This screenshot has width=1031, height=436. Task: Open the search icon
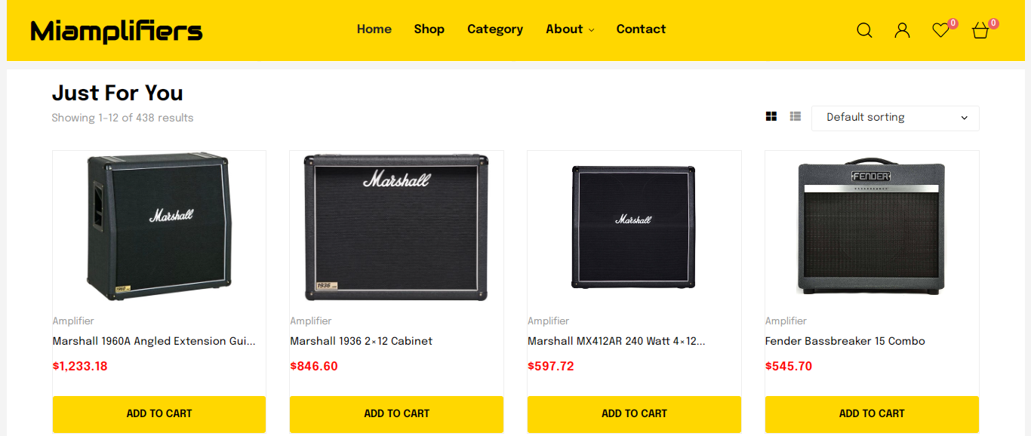863,30
